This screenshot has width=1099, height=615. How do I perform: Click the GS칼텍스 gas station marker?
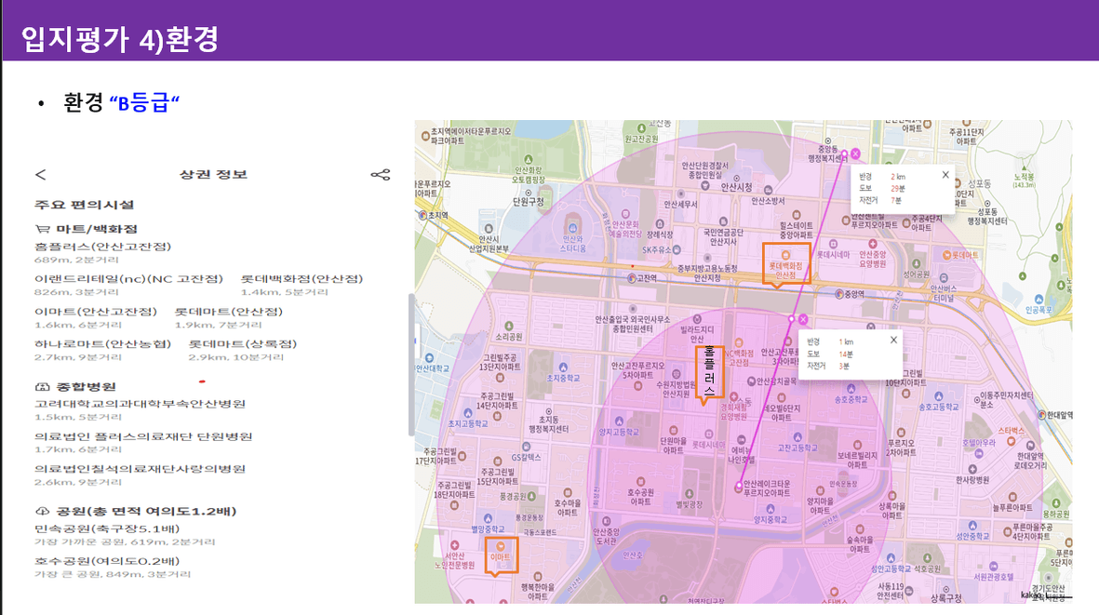[527, 447]
